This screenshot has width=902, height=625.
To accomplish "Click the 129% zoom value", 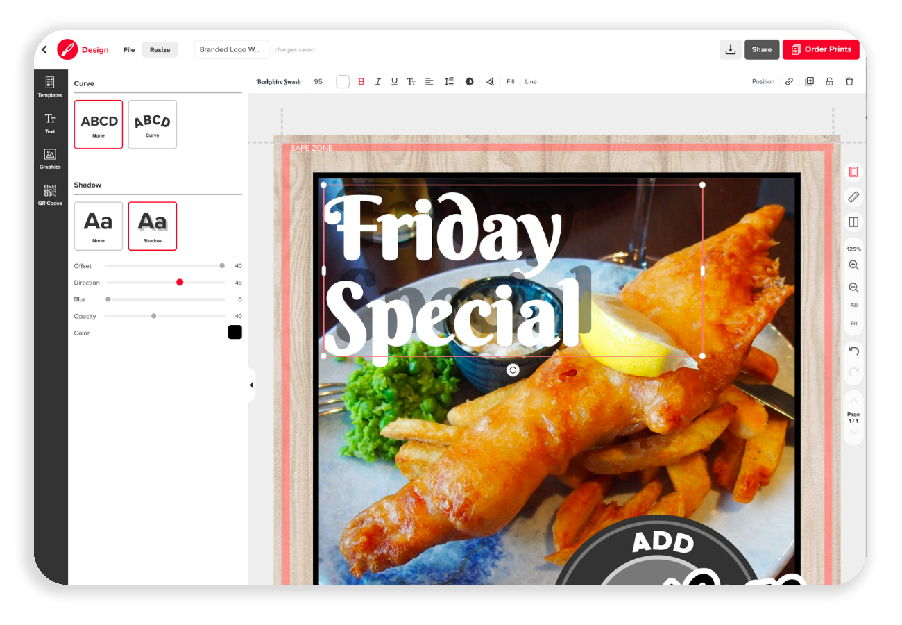I will [x=853, y=249].
